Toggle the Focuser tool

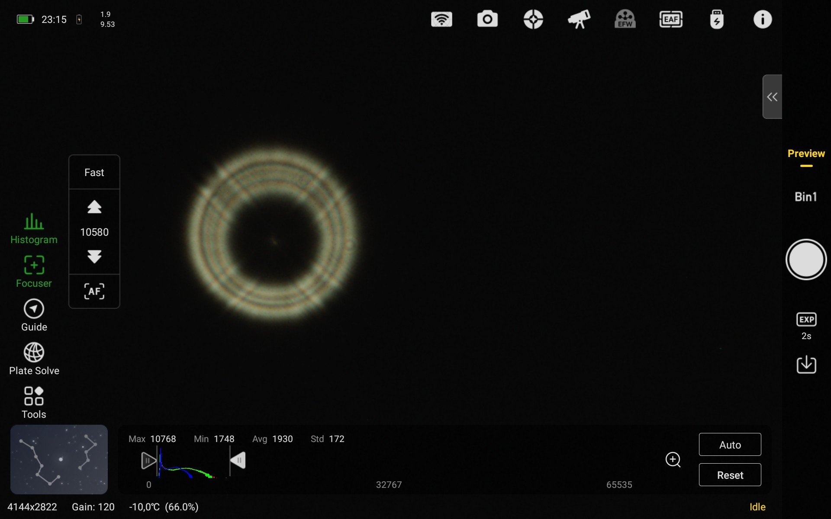click(x=34, y=272)
